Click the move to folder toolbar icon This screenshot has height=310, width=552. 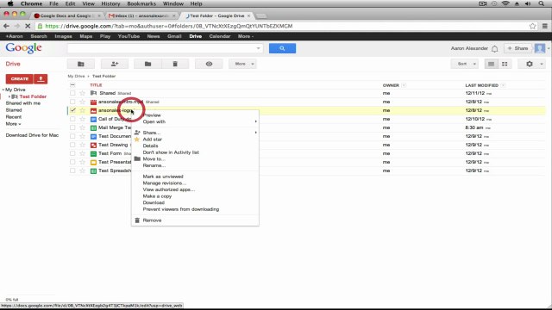[x=147, y=64]
